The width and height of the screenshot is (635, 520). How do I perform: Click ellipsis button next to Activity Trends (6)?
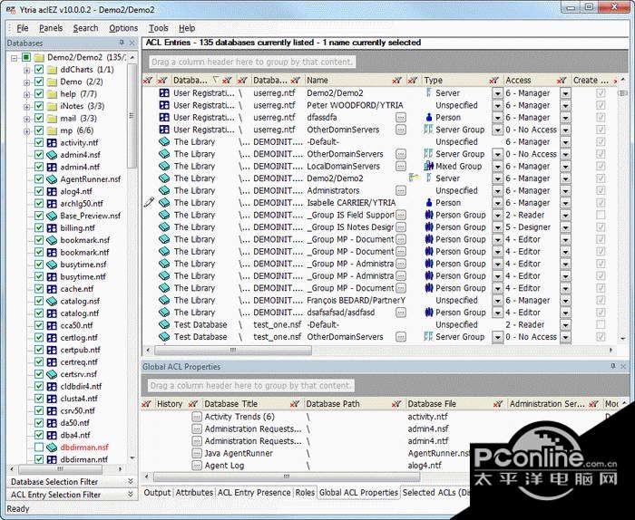pos(196,418)
